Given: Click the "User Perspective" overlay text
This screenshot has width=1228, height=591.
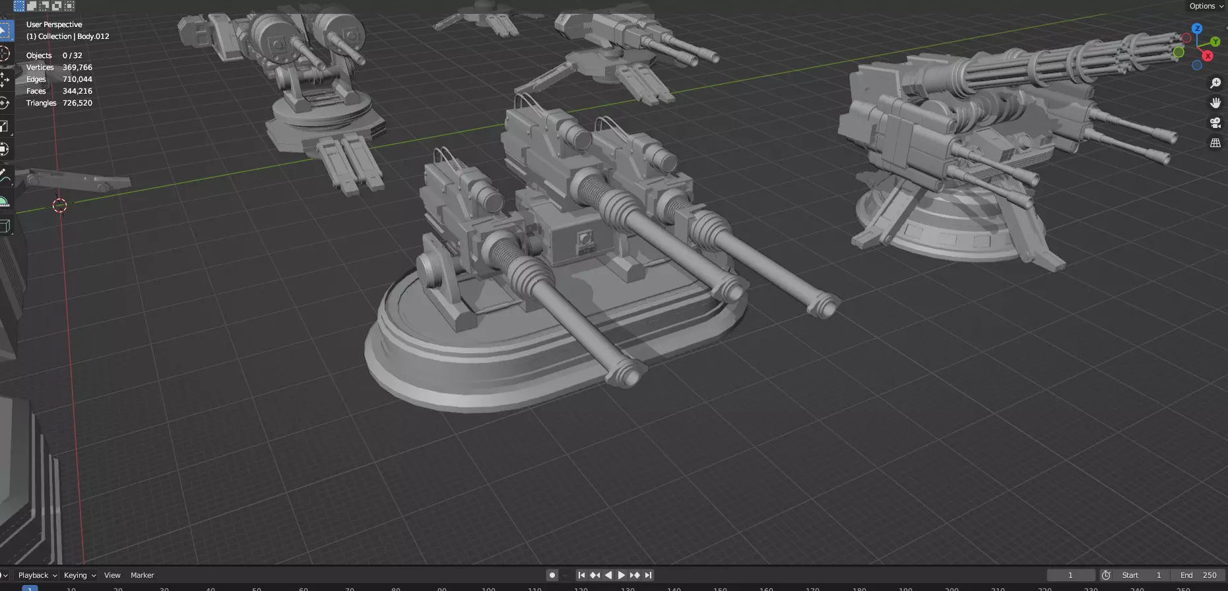Looking at the screenshot, I should point(54,24).
